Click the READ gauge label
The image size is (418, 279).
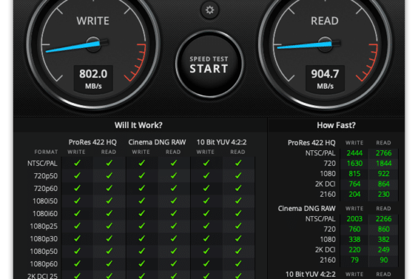pos(324,21)
